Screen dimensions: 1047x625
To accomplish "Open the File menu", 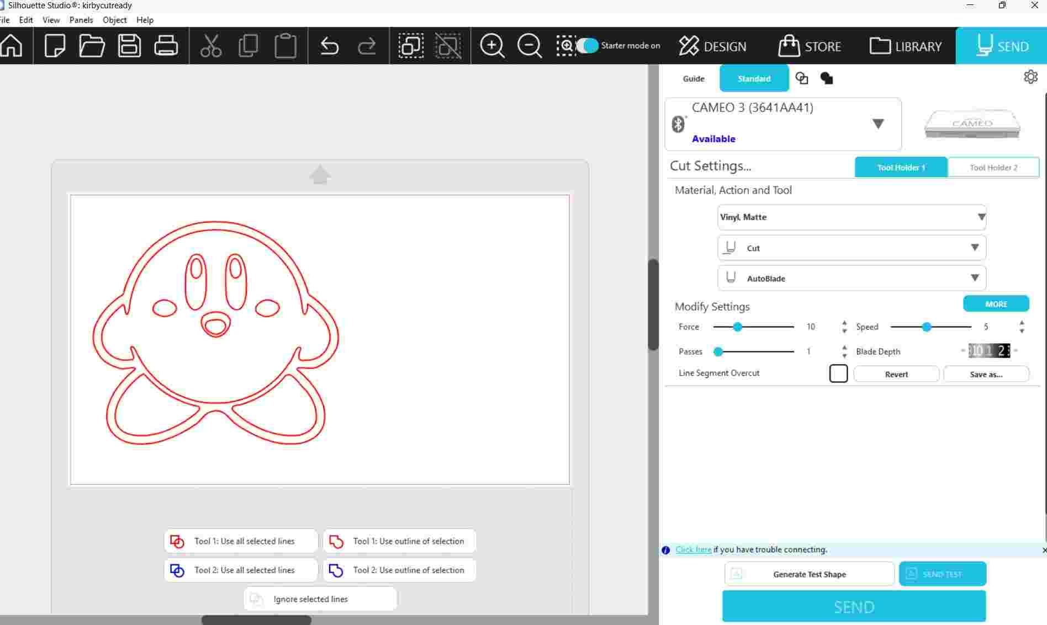I will [5, 20].
